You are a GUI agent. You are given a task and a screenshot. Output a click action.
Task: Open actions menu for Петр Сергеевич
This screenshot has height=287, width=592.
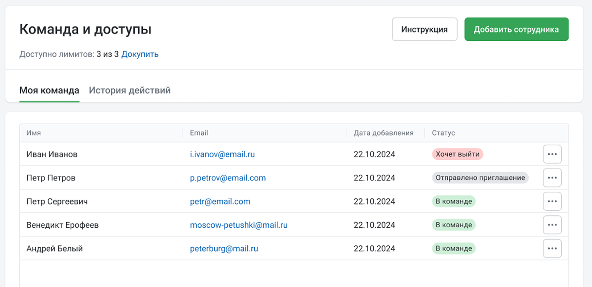[552, 201]
